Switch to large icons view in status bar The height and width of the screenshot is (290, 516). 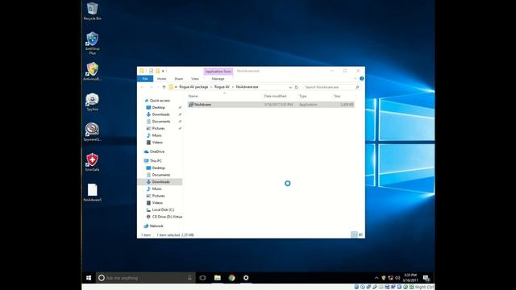[x=360, y=234]
